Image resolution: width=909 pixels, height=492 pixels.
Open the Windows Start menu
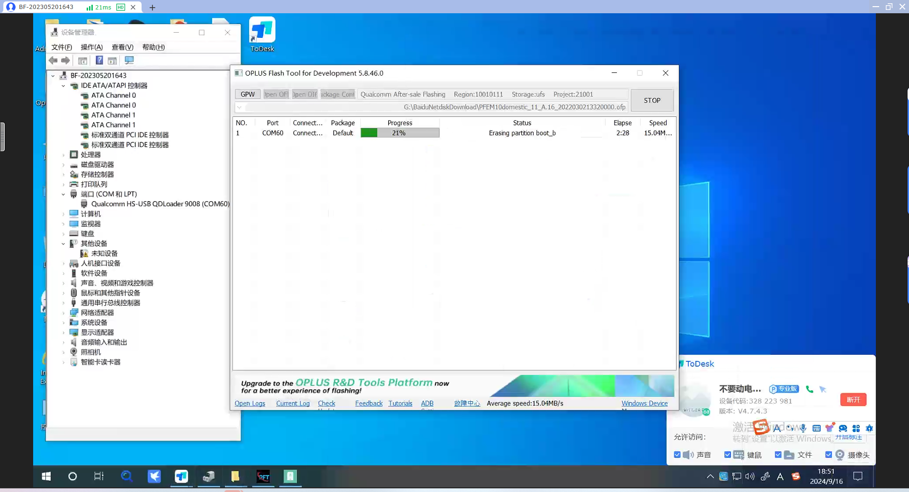tap(46, 476)
